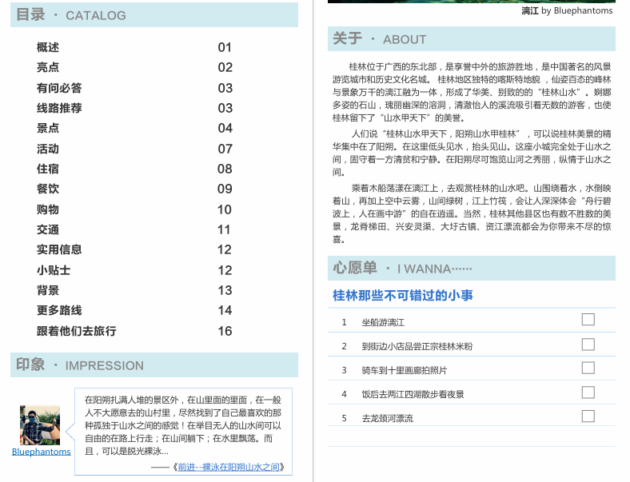This screenshot has width=630, height=482.
Task: Select the 交通 catalog entry
Action: pos(48,229)
